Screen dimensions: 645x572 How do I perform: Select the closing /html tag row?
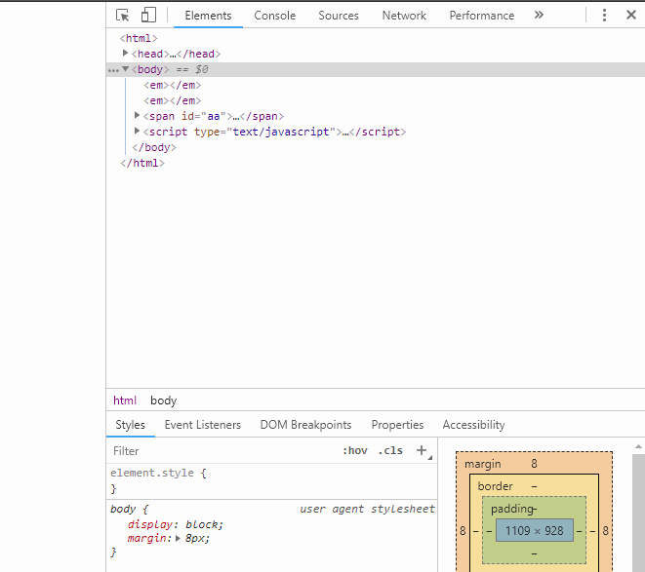[x=142, y=163]
